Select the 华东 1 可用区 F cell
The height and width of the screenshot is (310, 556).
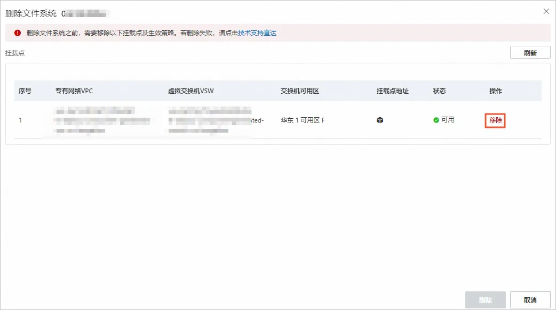(303, 120)
